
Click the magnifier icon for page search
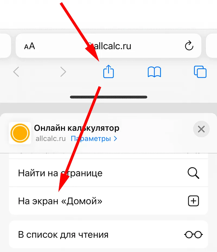click(193, 173)
